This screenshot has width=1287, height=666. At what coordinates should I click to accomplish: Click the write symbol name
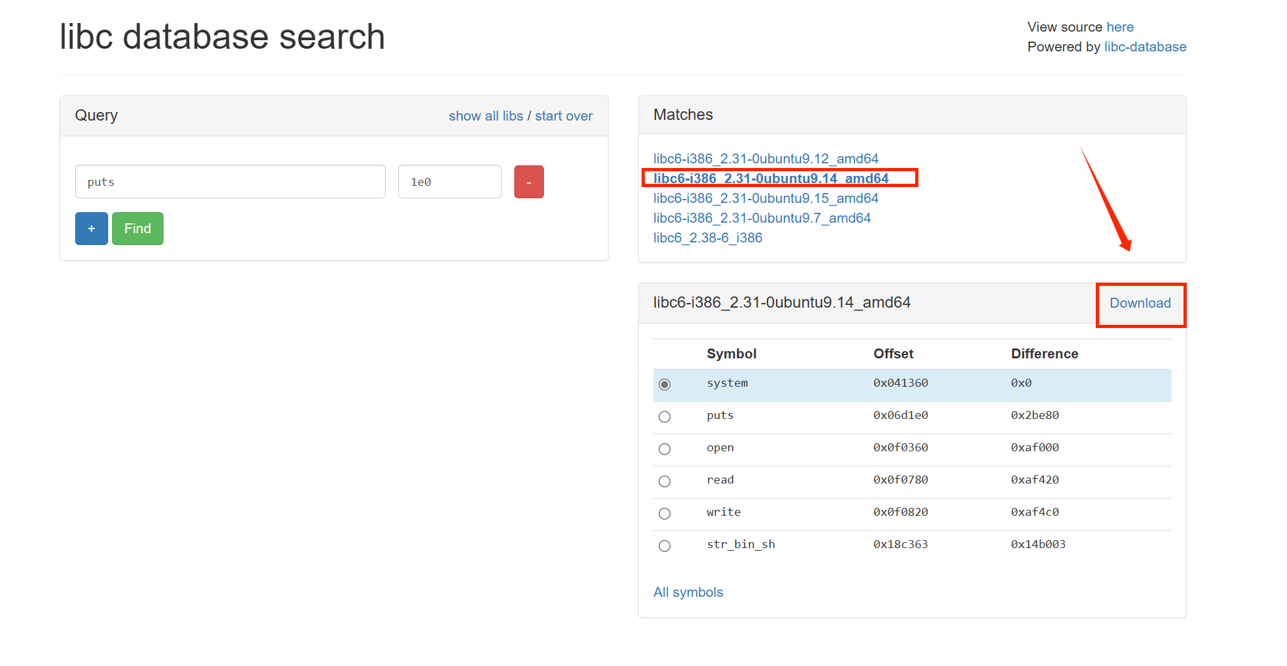724,512
